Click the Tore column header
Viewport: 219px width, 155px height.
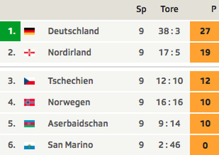coord(170,9)
